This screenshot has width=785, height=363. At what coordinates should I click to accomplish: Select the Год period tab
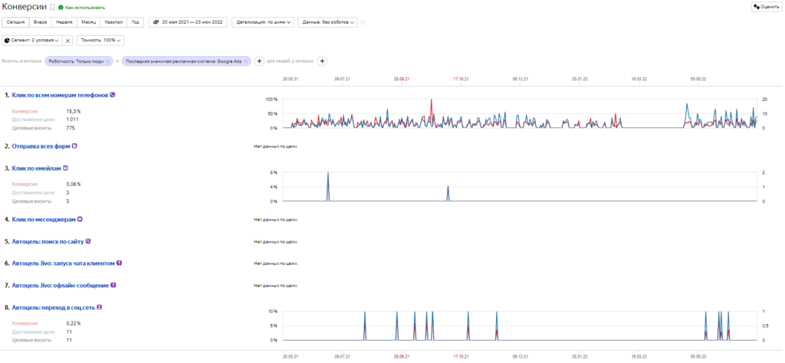click(x=136, y=22)
